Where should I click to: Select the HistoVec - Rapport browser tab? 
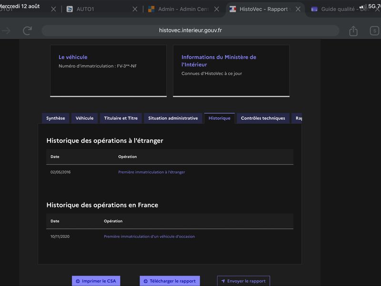[x=265, y=9]
